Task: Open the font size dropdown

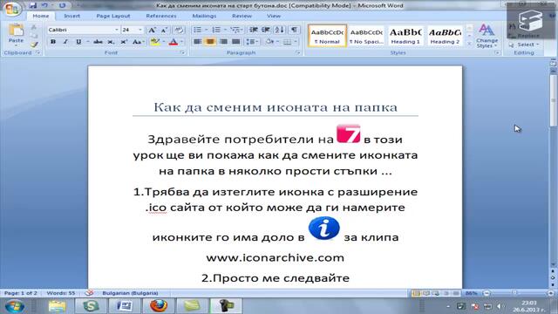Action: tap(139, 30)
